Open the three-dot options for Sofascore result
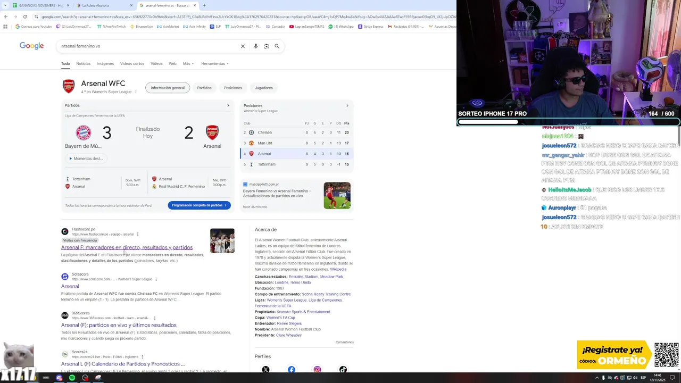Viewport: 681px width, 383px height. click(x=156, y=279)
